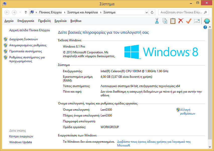Open Windows Update link
The image size is (214, 151).
click(x=21, y=142)
